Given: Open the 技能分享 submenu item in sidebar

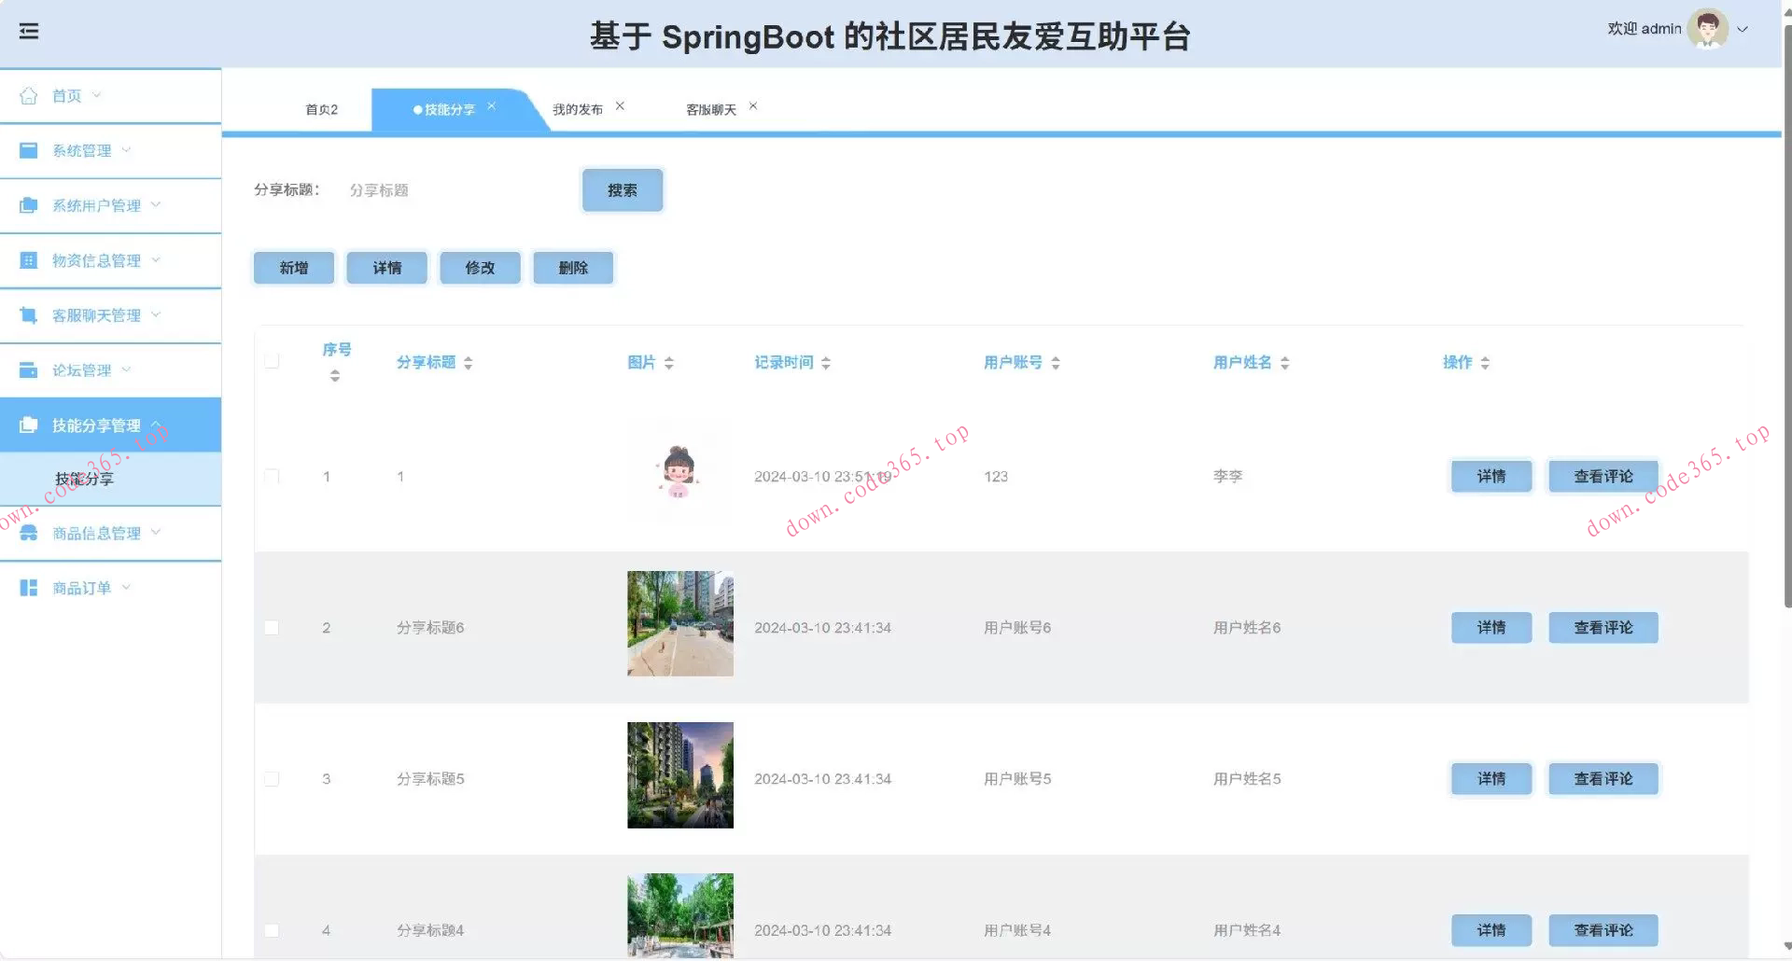Looking at the screenshot, I should pyautogui.click(x=110, y=479).
